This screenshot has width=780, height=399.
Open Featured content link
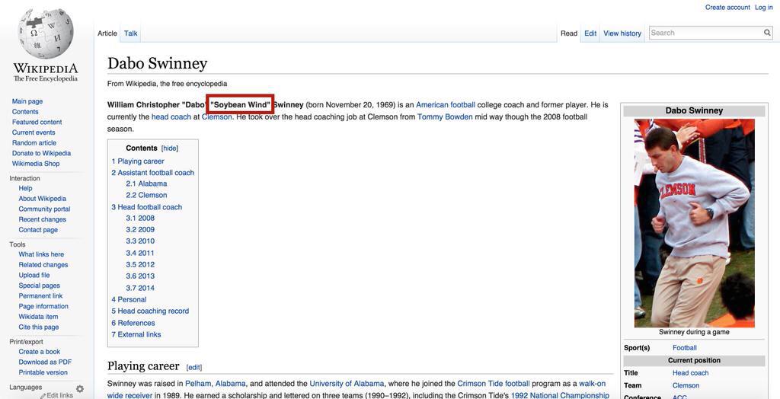(37, 123)
